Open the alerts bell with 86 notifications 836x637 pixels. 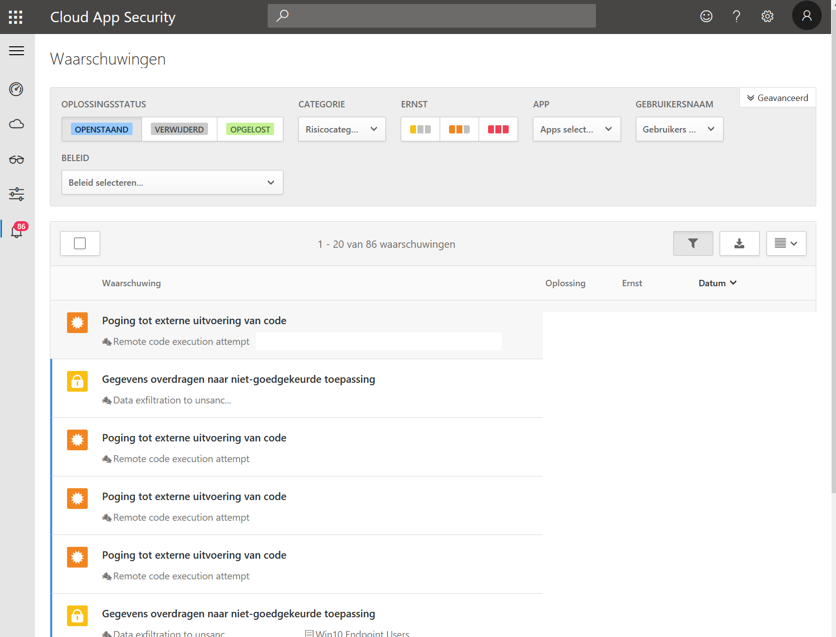click(x=17, y=232)
